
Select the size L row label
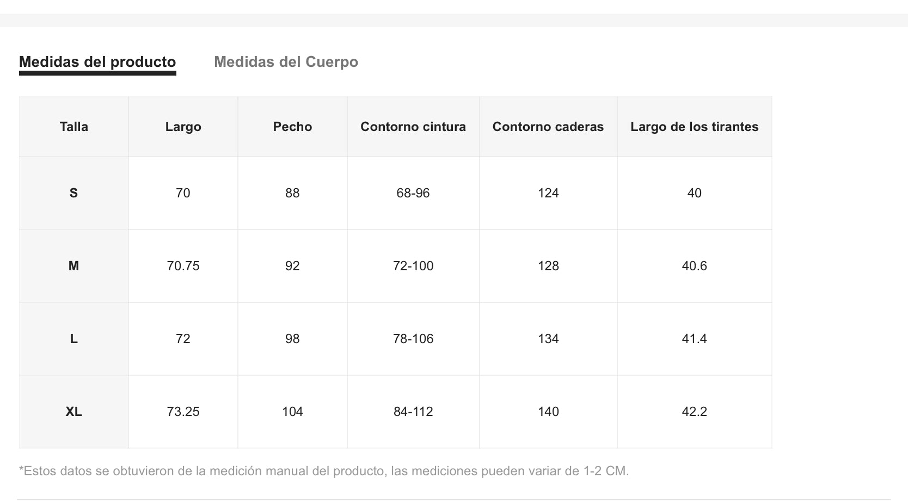(73, 339)
